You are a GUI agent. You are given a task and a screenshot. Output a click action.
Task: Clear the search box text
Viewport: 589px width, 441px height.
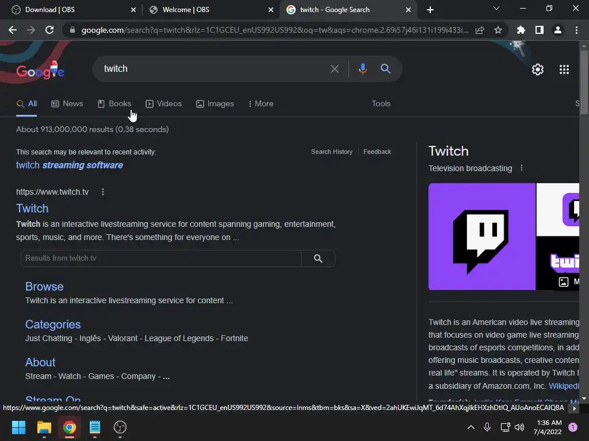coord(334,69)
